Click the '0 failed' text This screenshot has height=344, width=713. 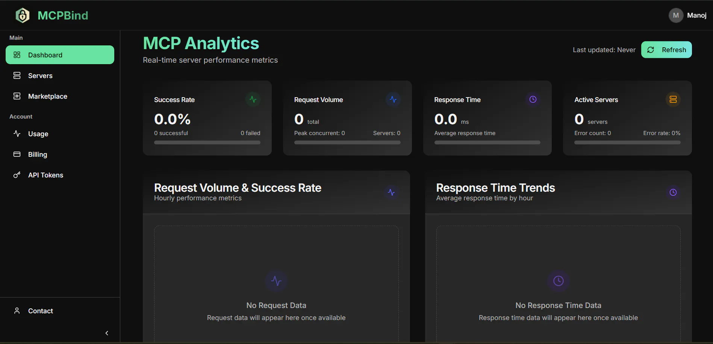tap(250, 133)
